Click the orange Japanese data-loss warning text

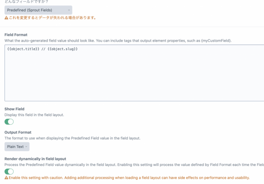[x=52, y=18]
